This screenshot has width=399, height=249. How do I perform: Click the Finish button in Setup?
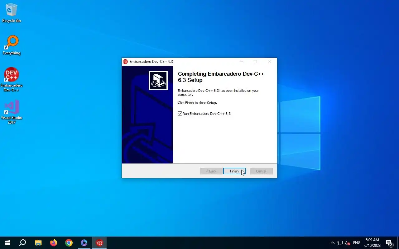(234, 171)
